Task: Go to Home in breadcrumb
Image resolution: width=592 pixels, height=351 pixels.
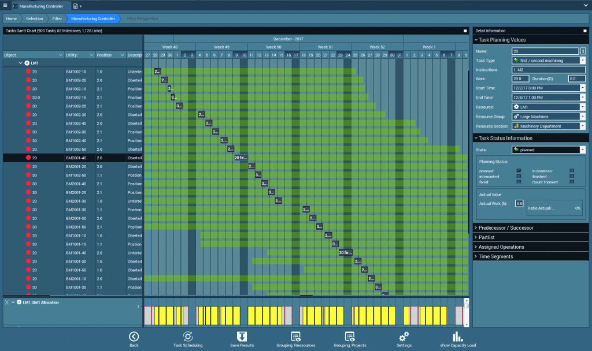Action: pos(12,18)
